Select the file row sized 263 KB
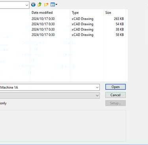This screenshot has width=148, height=145. [63, 19]
